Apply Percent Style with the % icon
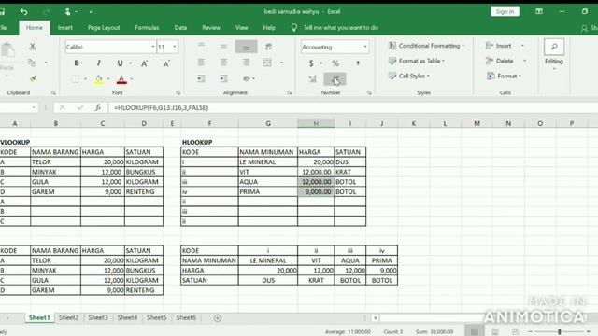 click(335, 63)
